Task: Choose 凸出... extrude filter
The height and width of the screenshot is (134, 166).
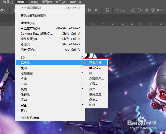Action: pyautogui.click(x=96, y=100)
